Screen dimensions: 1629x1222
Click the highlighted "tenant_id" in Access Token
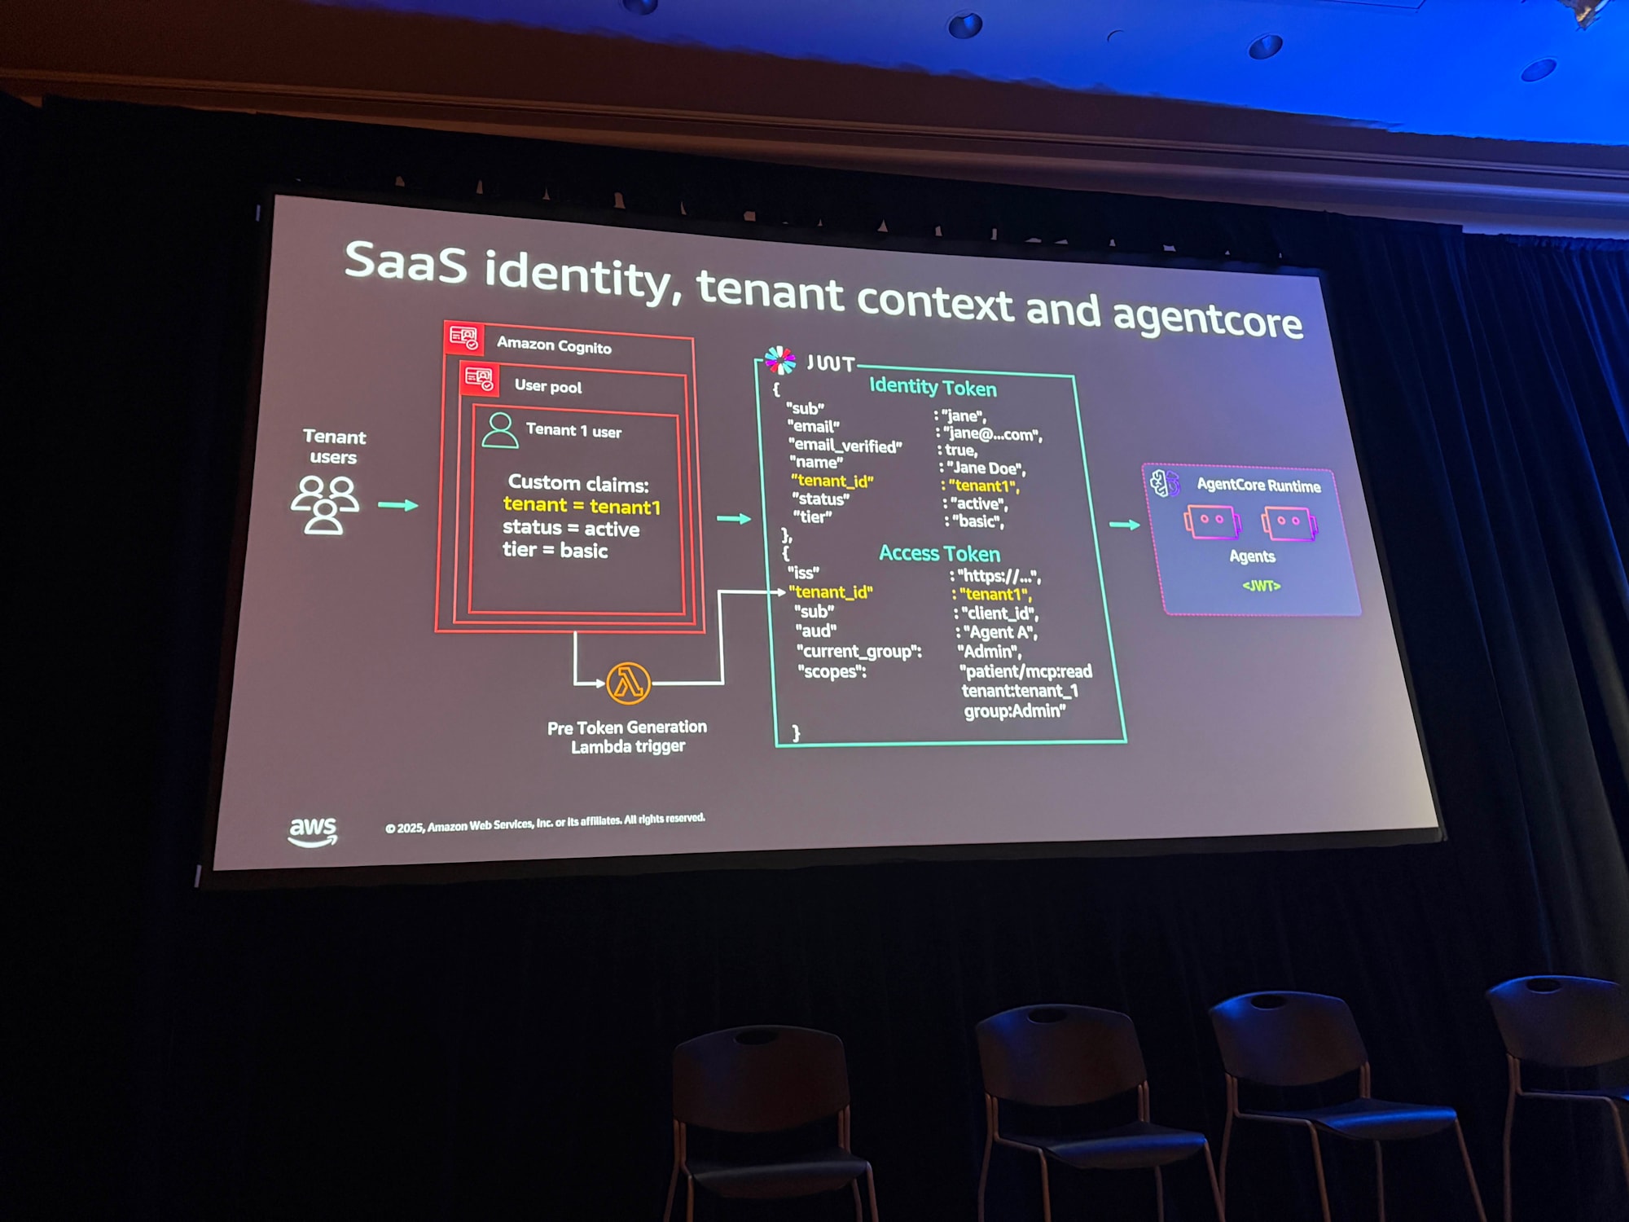click(832, 592)
